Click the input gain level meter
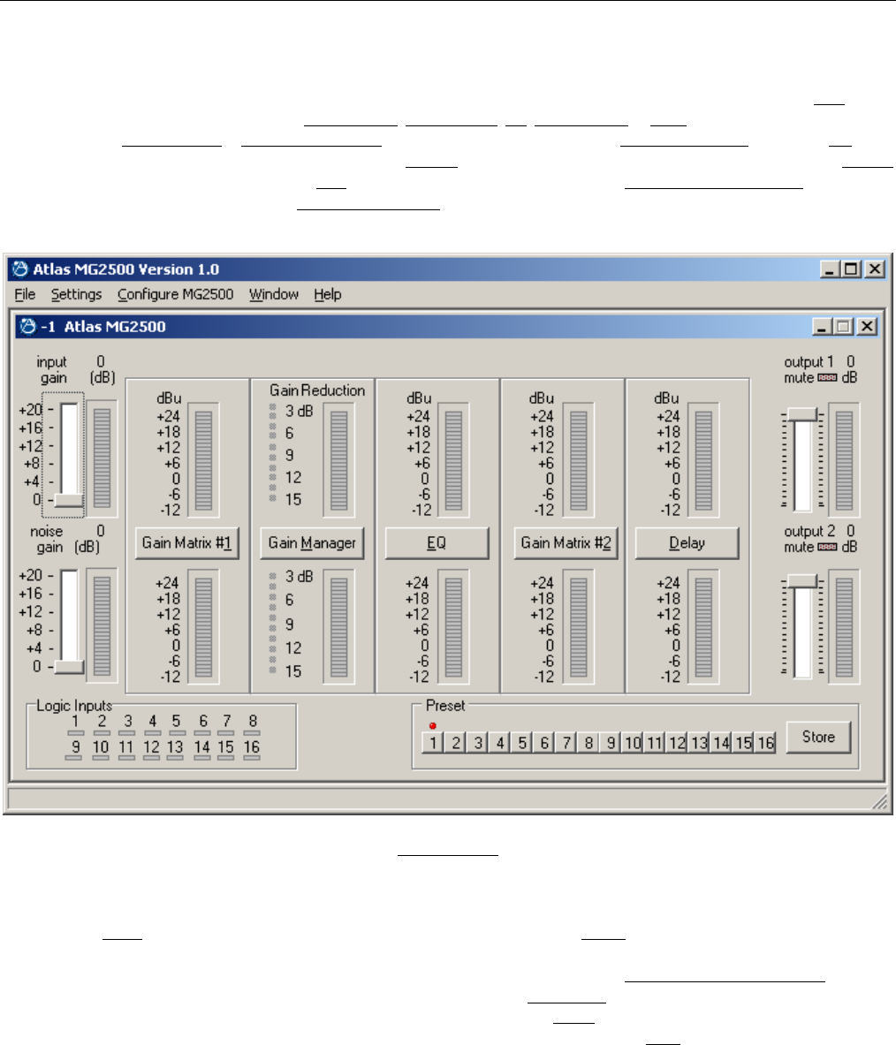This screenshot has width=896, height=1045. tap(102, 458)
